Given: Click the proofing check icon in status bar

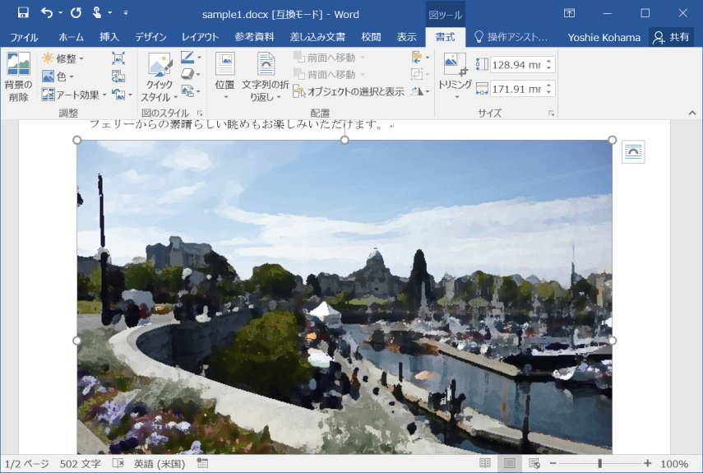Looking at the screenshot, I should [x=118, y=463].
